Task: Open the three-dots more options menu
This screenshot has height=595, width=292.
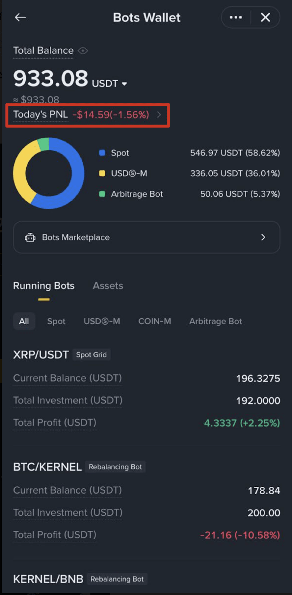Action: click(236, 17)
